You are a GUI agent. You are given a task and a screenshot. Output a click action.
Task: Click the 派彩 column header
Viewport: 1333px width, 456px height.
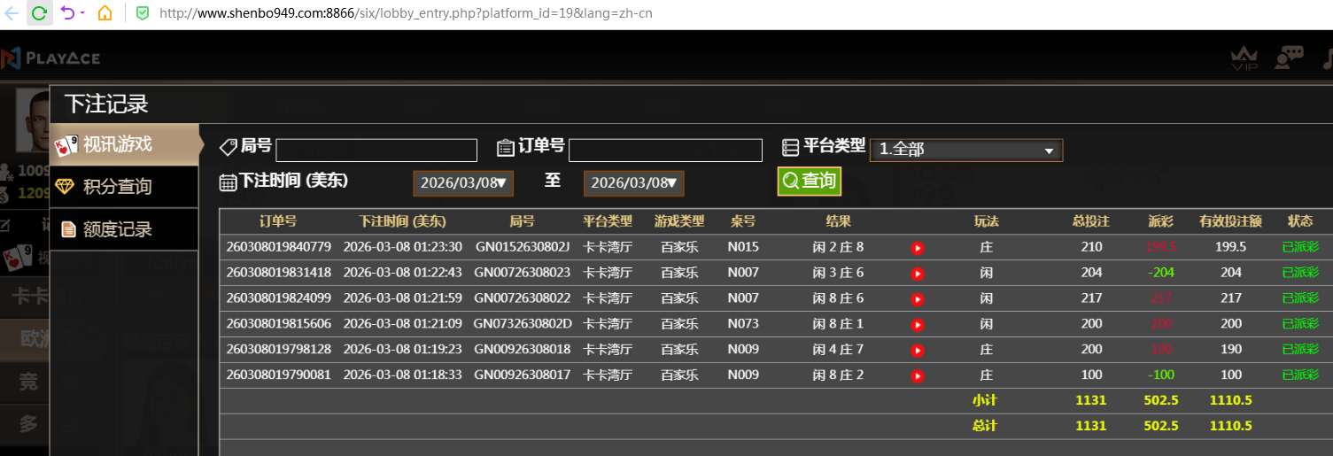click(1160, 221)
